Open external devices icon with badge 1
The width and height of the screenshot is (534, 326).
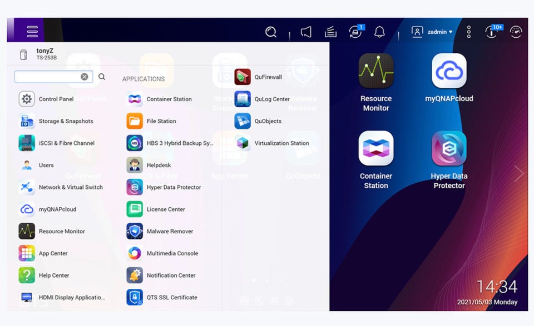[x=356, y=32]
